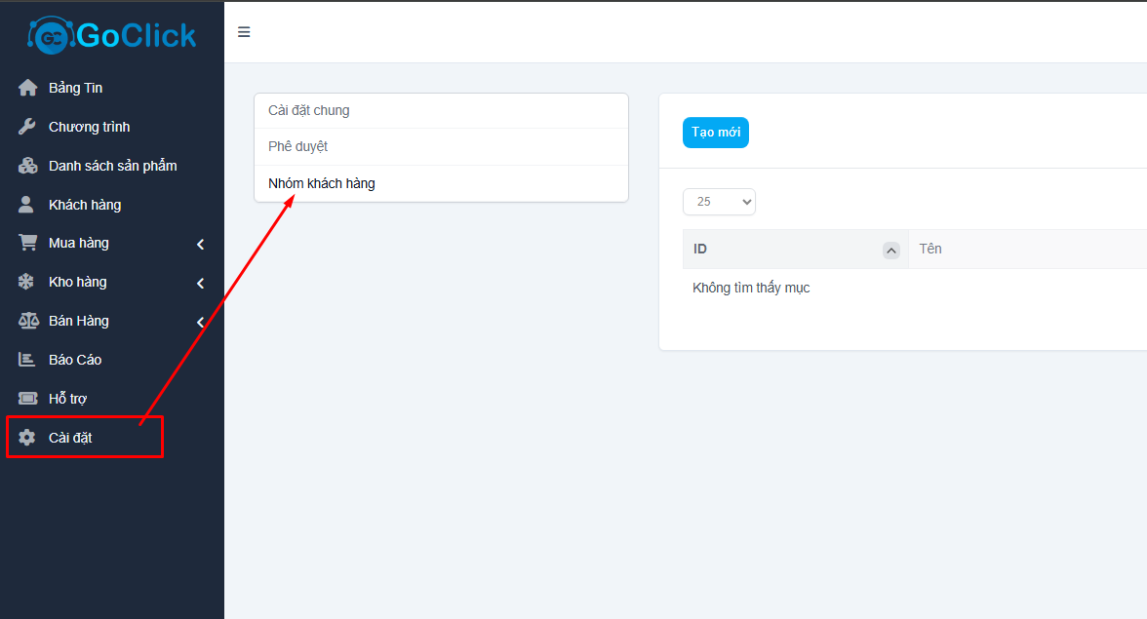Viewport: 1147px width, 619px height.
Task: Click the boxes icon for Danh sách sản phẩm
Action: point(27,166)
